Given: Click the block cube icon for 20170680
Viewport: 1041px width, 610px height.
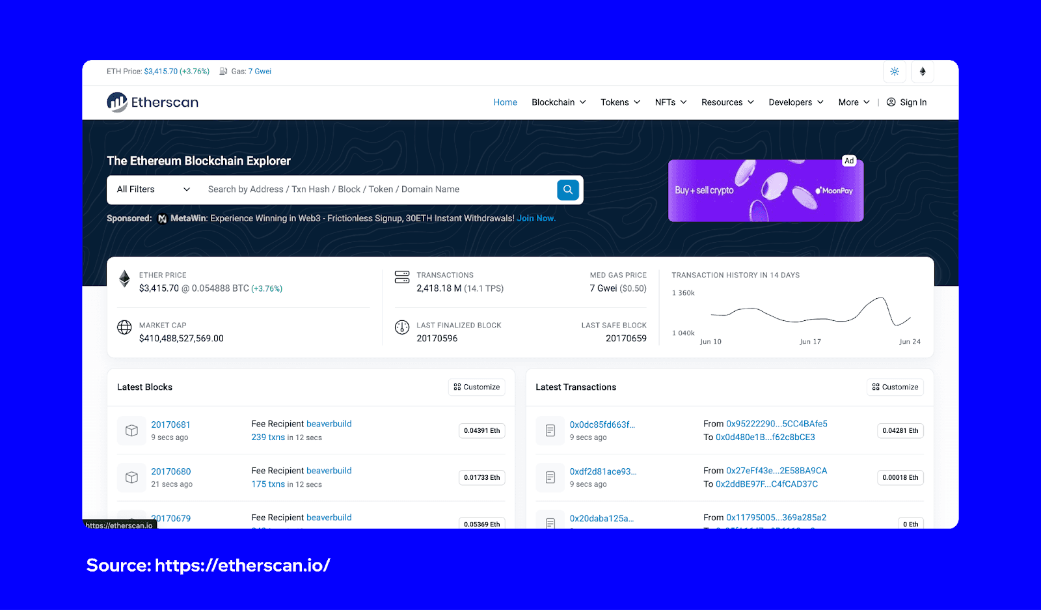Looking at the screenshot, I should [x=131, y=477].
